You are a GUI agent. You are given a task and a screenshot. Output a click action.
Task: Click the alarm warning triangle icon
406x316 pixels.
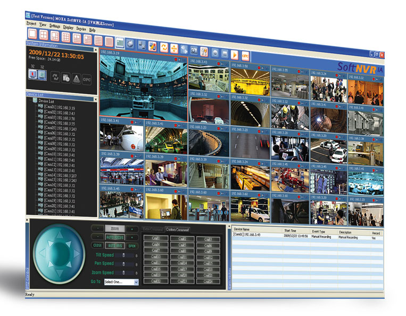[77, 79]
